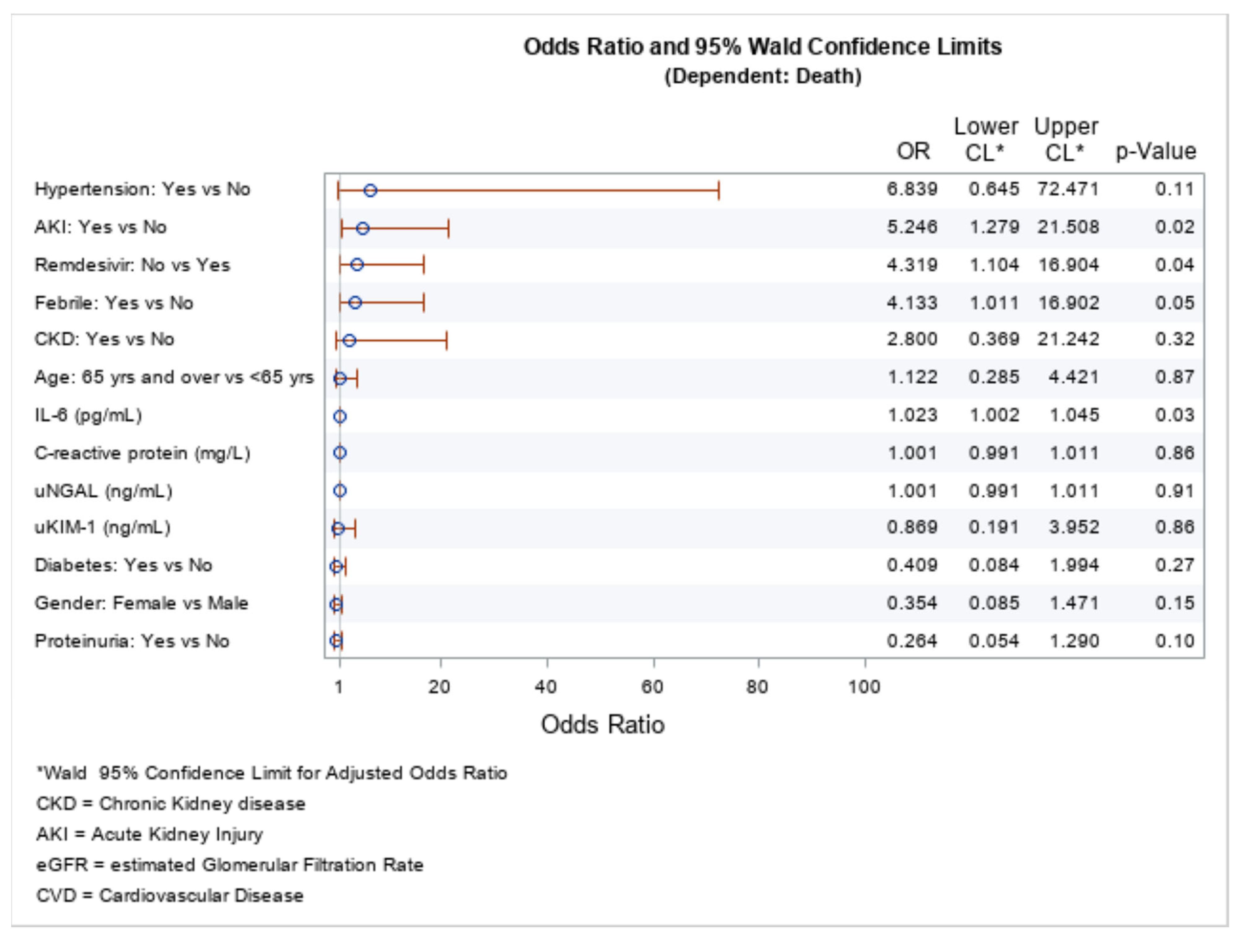The image size is (1236, 934).
Task: Click the Hypertension upper CL value 72.471
Action: click(1068, 189)
